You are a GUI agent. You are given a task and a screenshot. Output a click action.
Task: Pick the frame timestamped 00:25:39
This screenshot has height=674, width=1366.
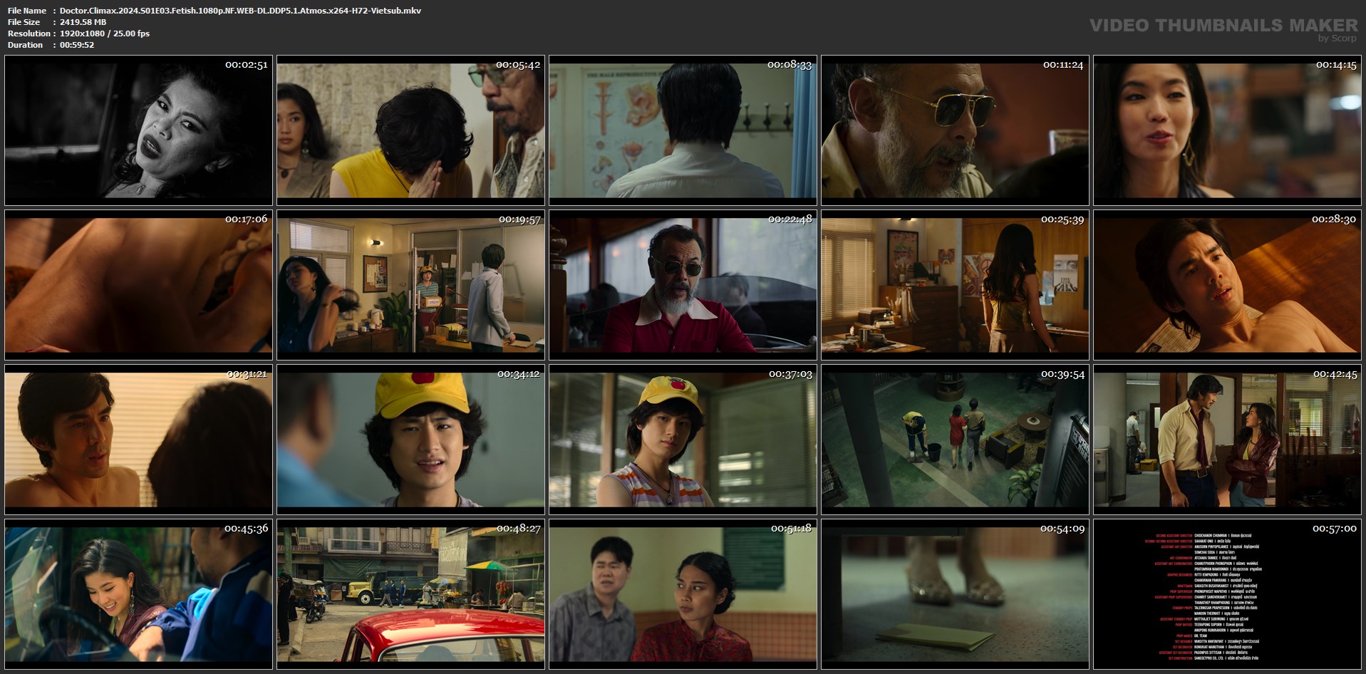pos(955,285)
